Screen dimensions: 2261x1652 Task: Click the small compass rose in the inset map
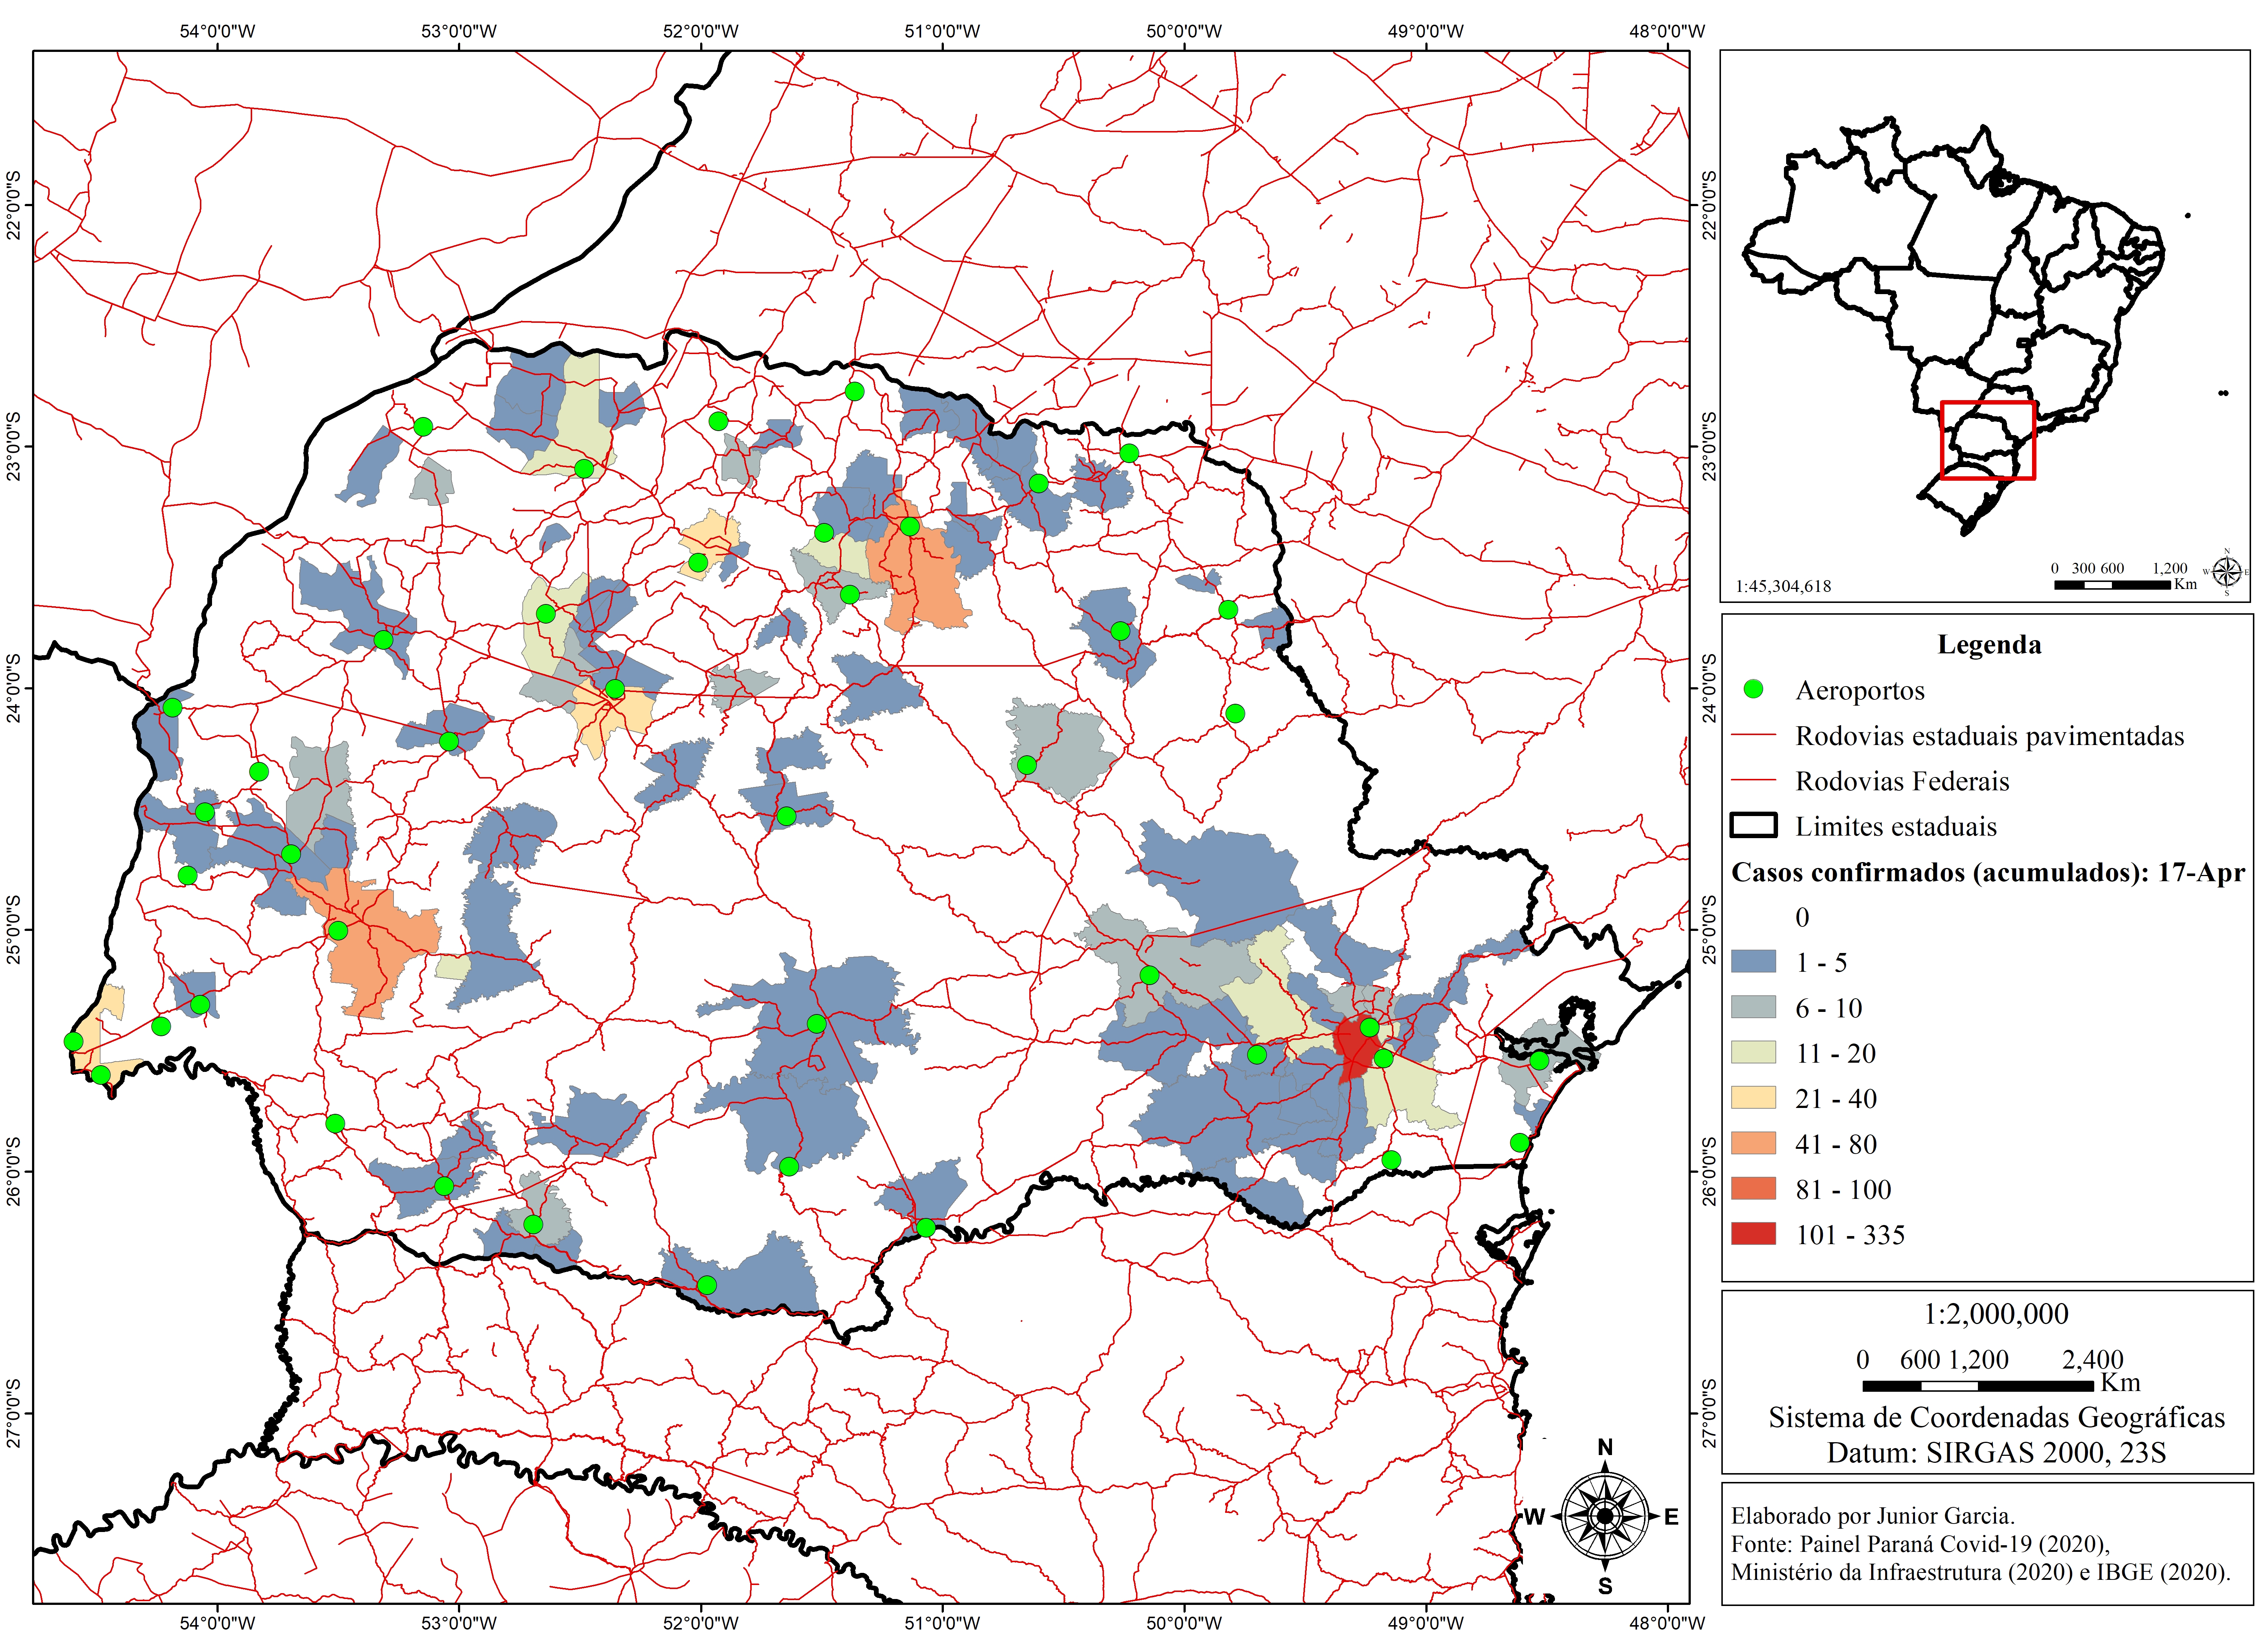[2227, 572]
